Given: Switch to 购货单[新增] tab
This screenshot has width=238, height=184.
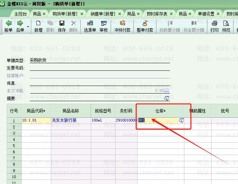Looking at the screenshot, I should point(65,14).
